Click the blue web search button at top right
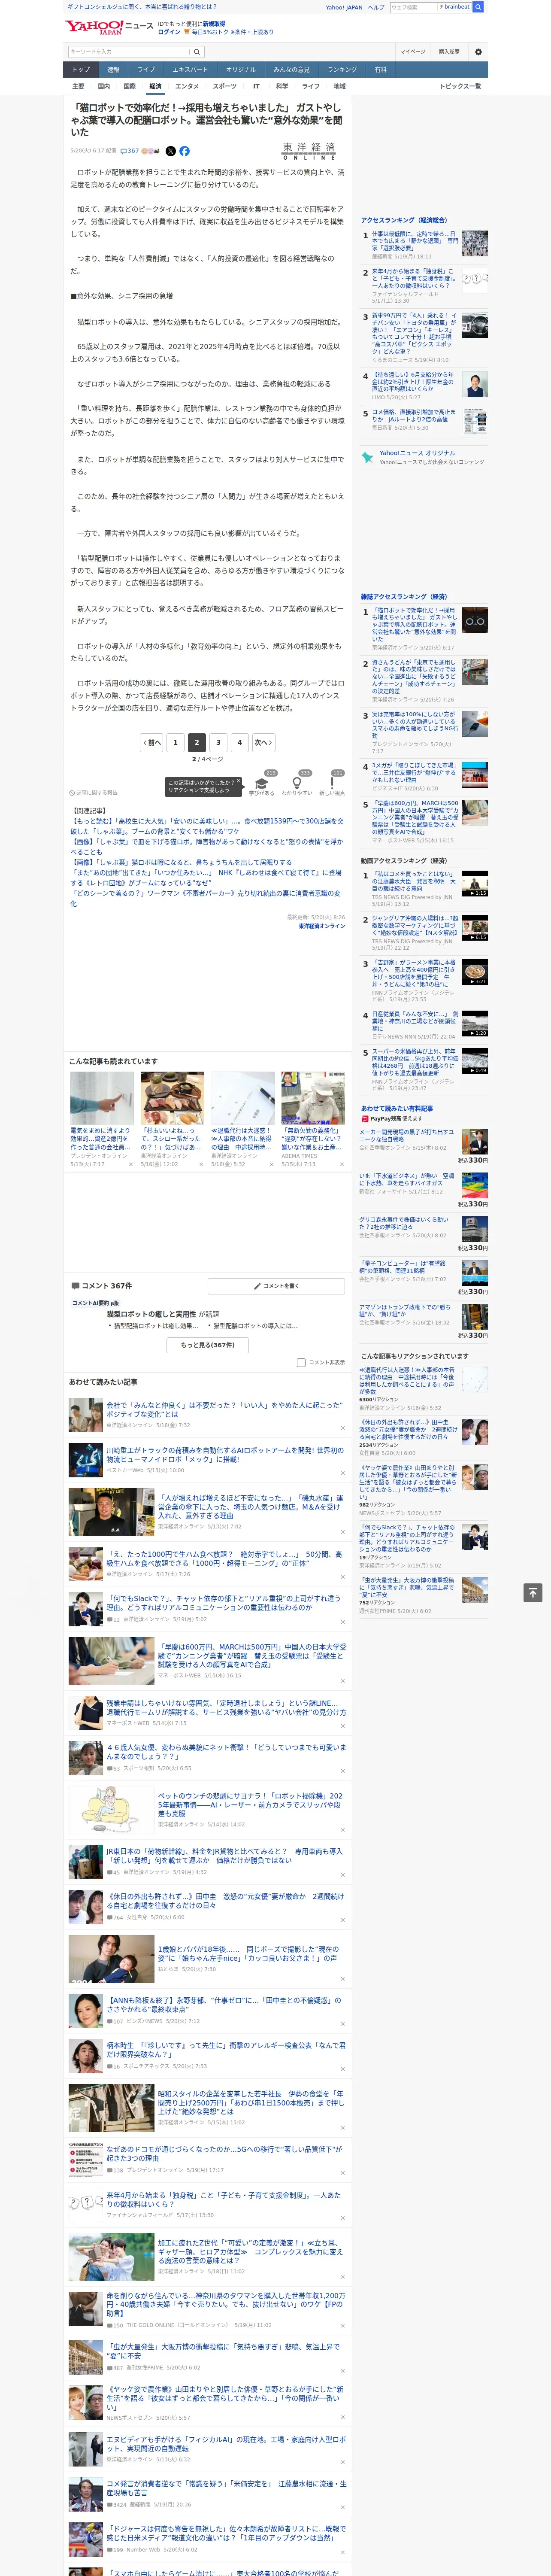Viewport: 551px width, 2576px height. [478, 7]
